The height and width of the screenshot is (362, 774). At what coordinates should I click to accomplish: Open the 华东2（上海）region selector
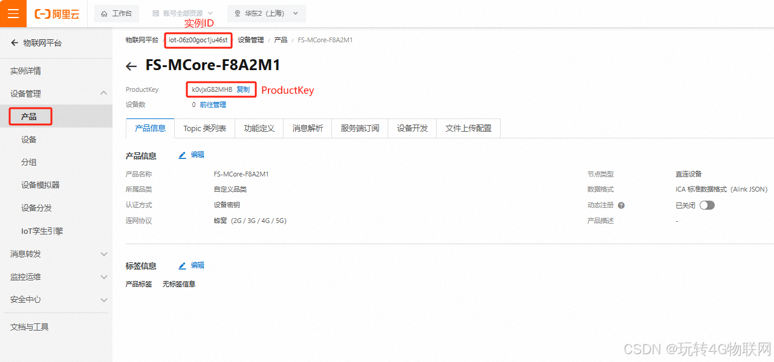point(267,13)
